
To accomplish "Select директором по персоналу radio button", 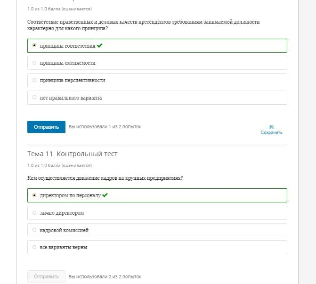I will pyautogui.click(x=34, y=195).
